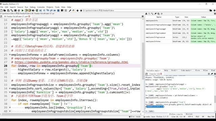216x121 pixels.
Task: Open PYTHONPATH manager python icon
Action: coord(74,10)
